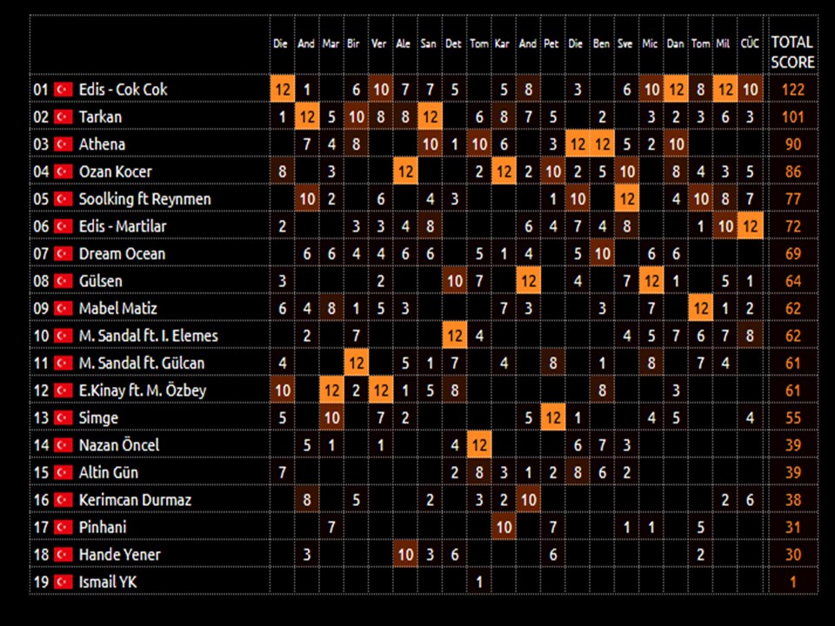Click the entry name Hande Yener
Screen dimensions: 835x626
(119, 554)
